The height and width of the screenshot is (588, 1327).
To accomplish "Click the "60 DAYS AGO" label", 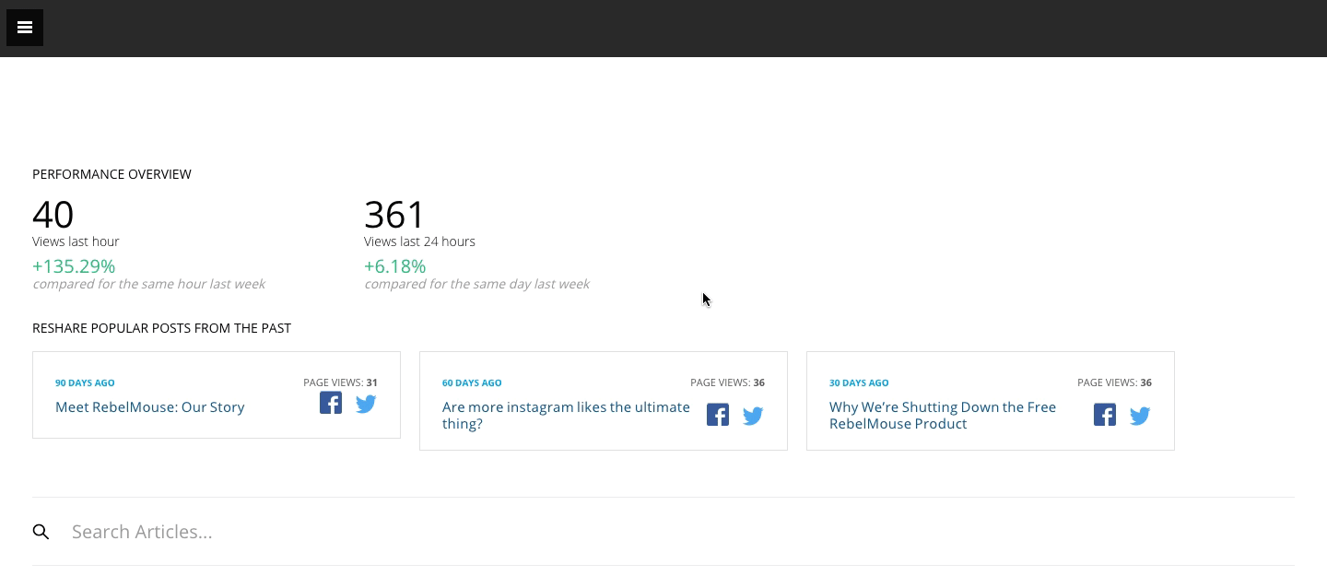I will (x=472, y=382).
